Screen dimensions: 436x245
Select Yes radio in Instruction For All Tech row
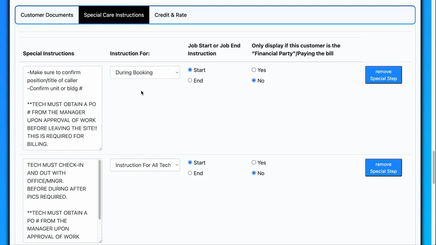254,162
